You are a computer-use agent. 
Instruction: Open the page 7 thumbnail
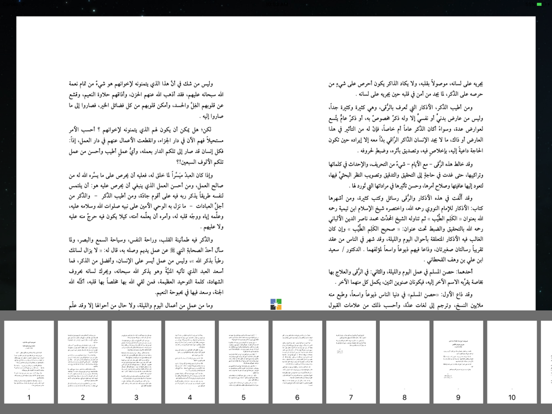tap(351, 362)
